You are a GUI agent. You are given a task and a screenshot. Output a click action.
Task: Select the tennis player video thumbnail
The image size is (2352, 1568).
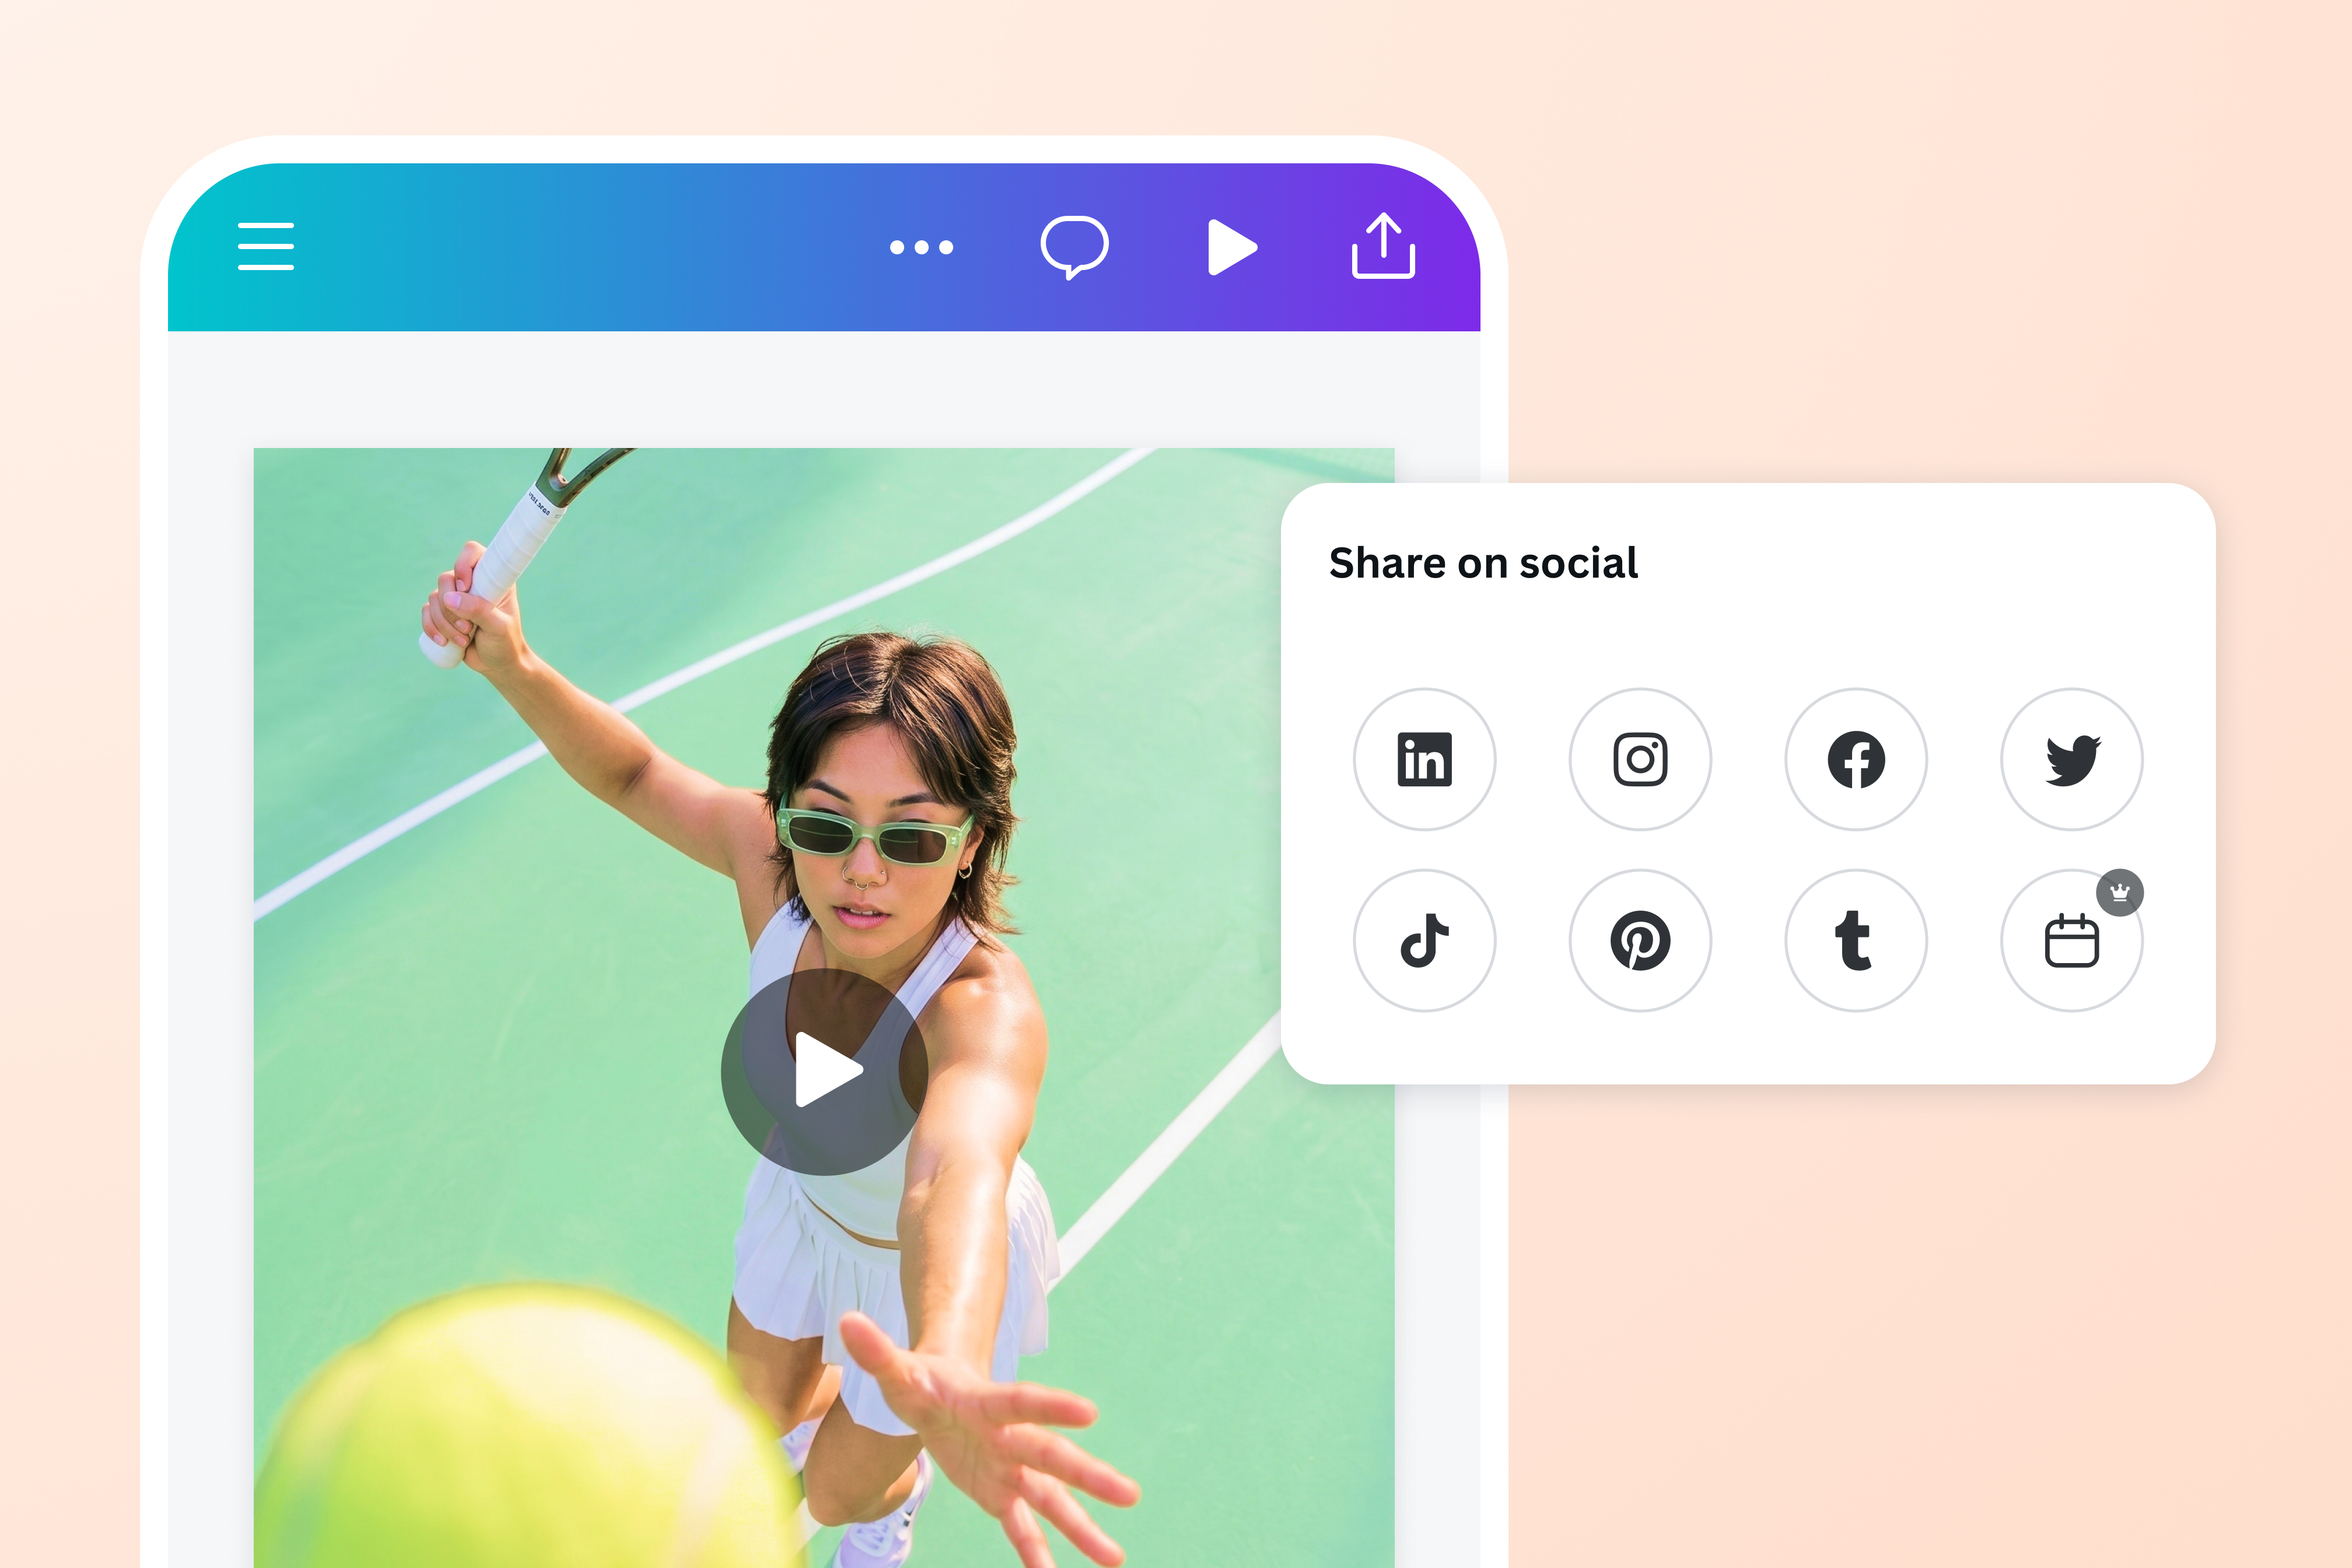(824, 1008)
